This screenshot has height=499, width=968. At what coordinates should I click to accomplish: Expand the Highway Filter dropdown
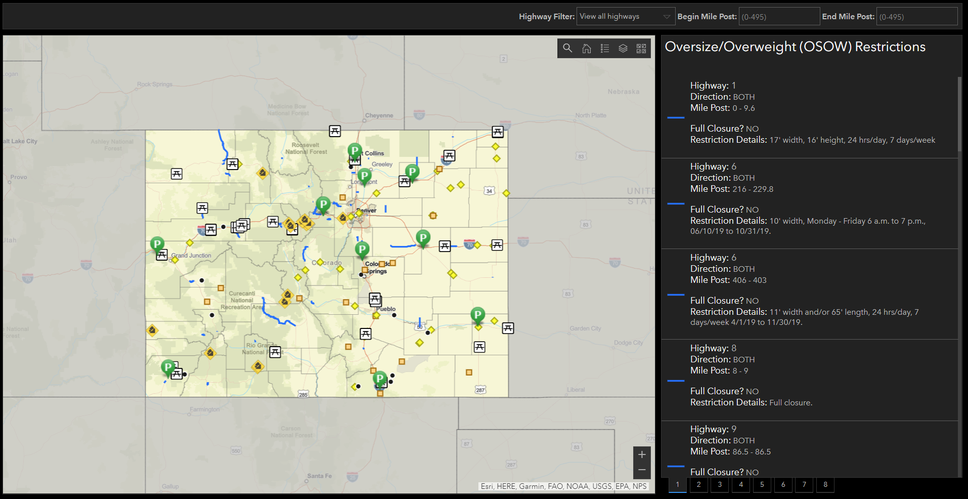[626, 17]
